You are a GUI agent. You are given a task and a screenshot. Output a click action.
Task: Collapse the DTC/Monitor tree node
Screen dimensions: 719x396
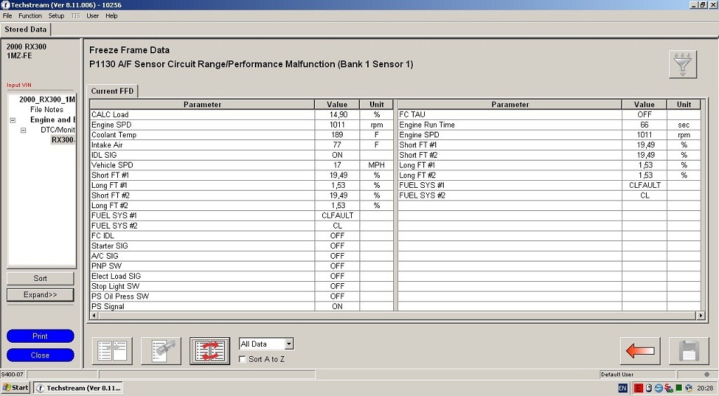pos(23,130)
